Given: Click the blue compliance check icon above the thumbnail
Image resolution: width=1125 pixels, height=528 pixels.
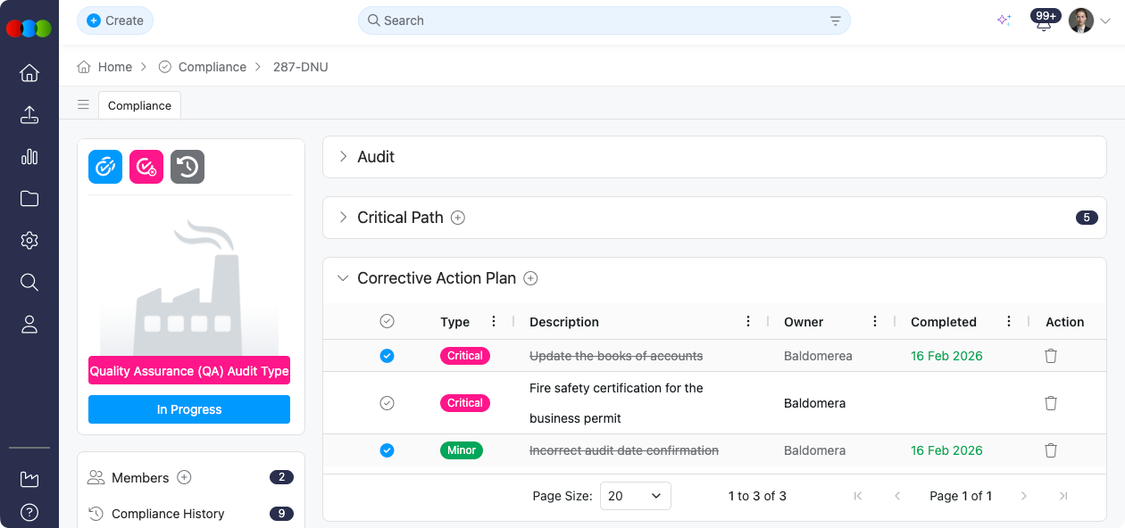Looking at the screenshot, I should tap(104, 166).
